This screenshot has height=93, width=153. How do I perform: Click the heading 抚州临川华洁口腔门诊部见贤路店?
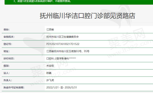[x=87, y=16]
